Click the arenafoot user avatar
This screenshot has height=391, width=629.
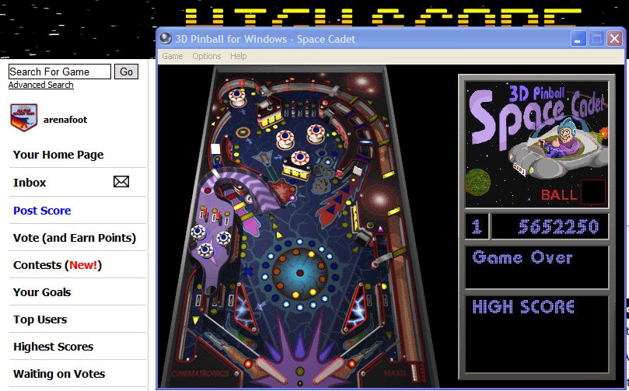point(24,117)
